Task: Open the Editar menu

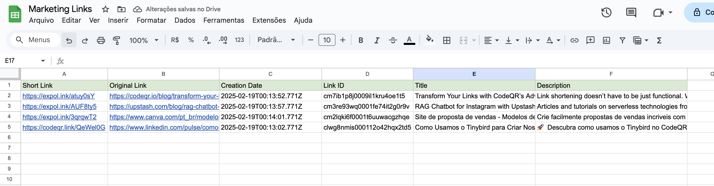Action: pos(71,20)
